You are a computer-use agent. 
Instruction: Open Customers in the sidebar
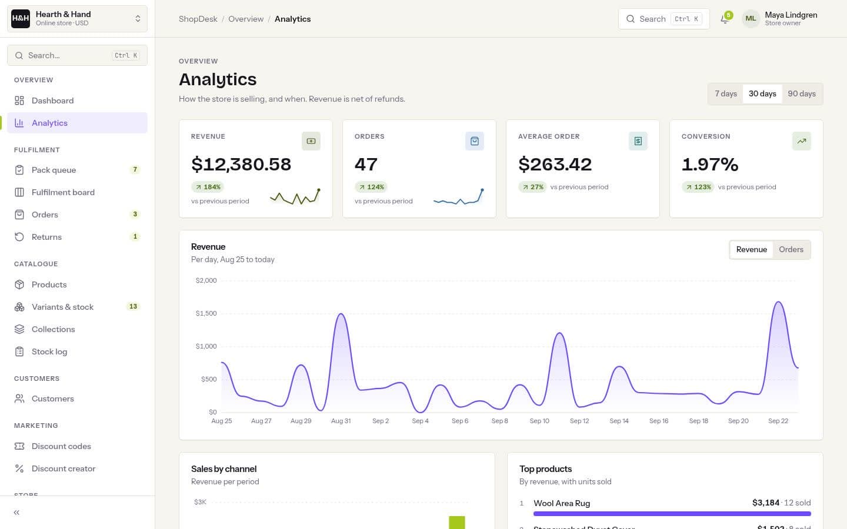coord(77,399)
